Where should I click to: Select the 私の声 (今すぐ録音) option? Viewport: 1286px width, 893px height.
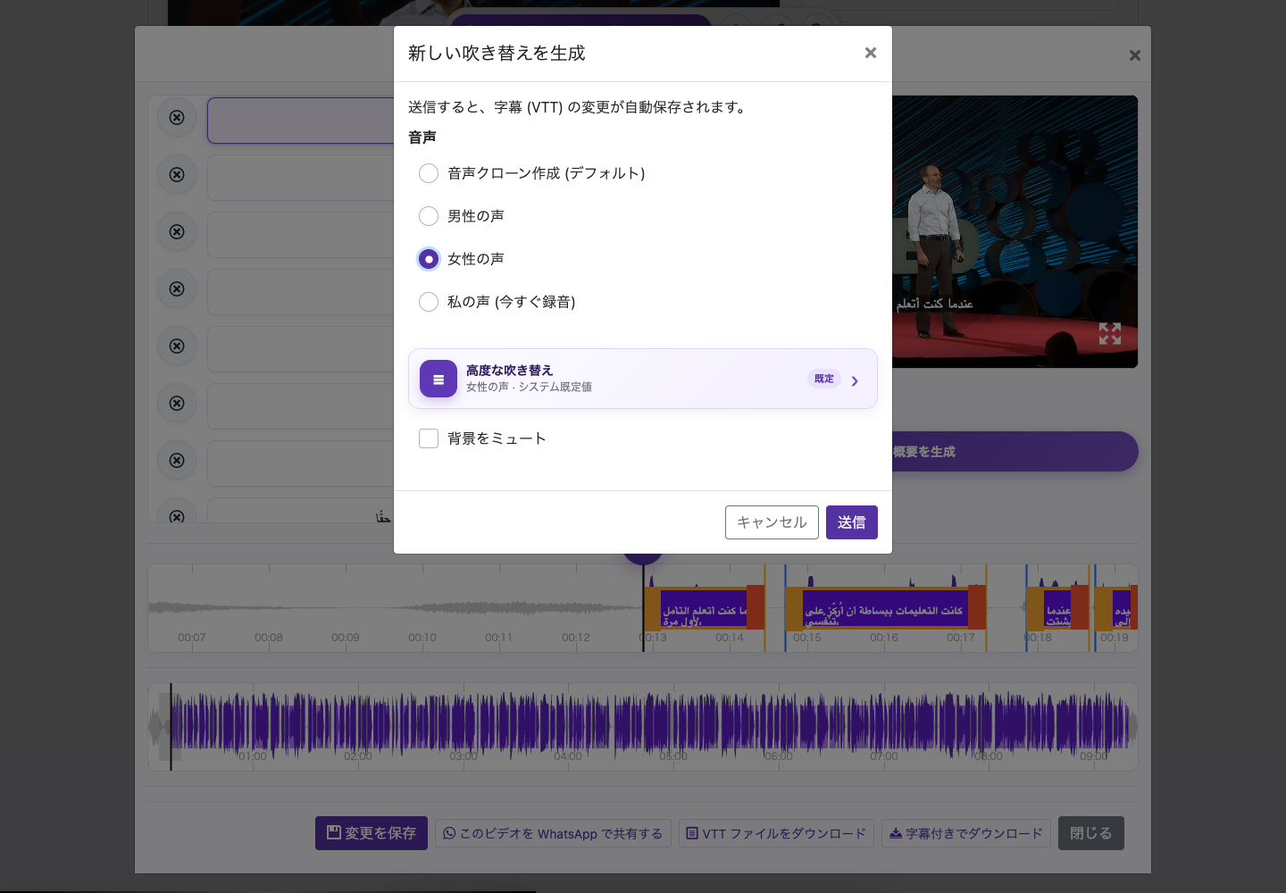[x=429, y=302]
